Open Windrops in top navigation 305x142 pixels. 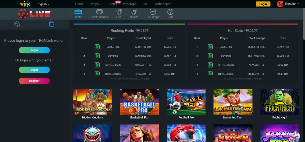130,4
